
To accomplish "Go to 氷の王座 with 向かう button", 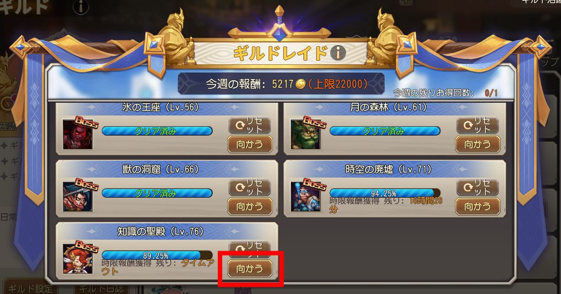I will [x=250, y=145].
